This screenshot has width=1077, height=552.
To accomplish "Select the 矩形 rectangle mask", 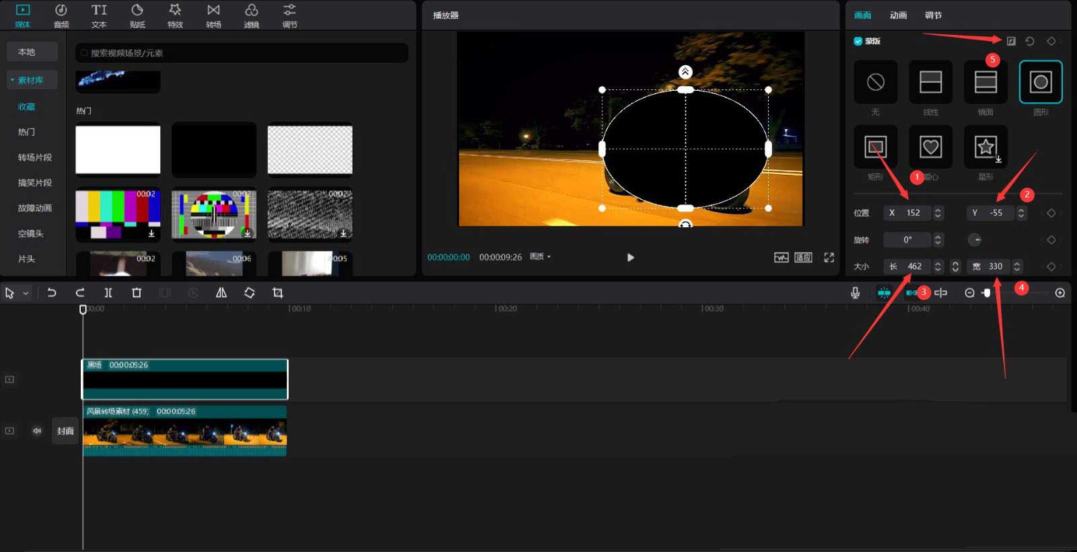I will pyautogui.click(x=876, y=147).
